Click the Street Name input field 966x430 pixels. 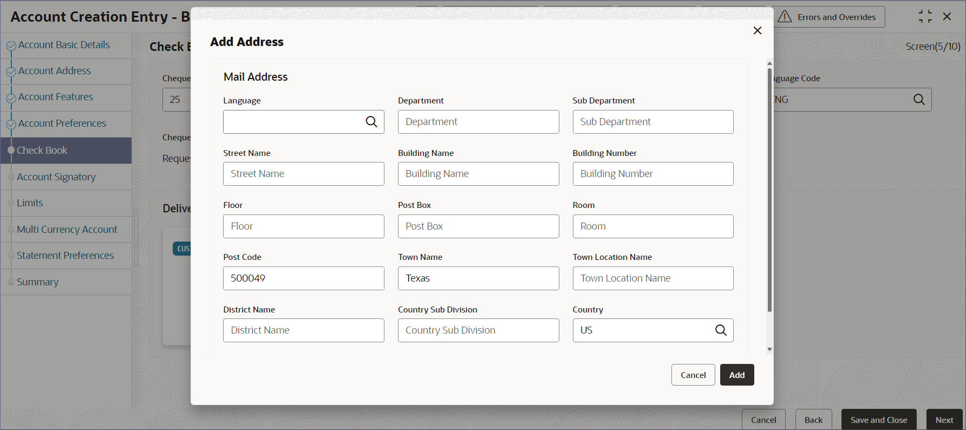point(303,174)
